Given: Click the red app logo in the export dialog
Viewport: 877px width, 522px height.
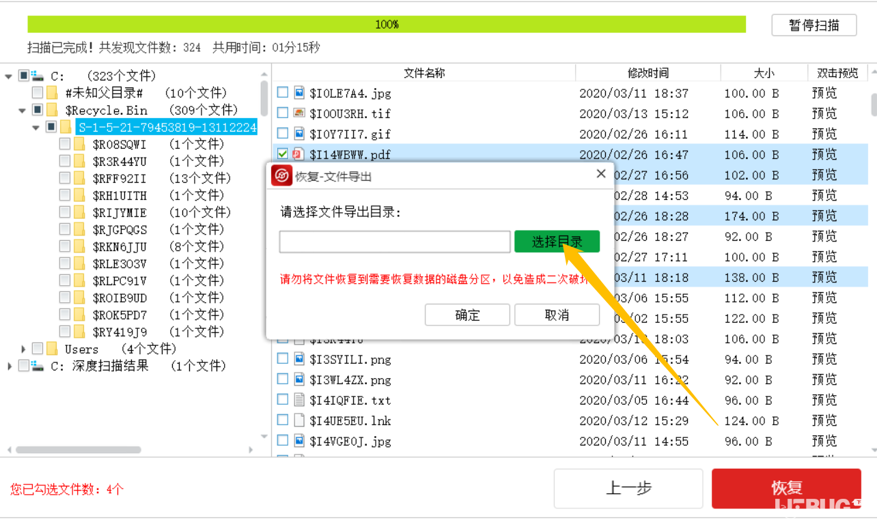Looking at the screenshot, I should (x=281, y=175).
